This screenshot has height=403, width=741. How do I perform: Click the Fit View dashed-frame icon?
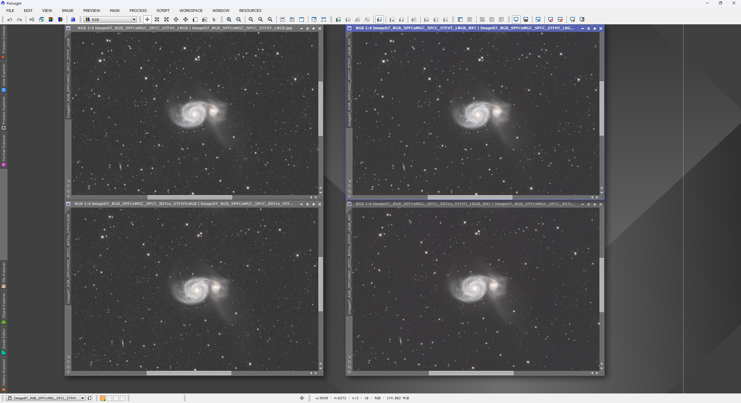point(283,20)
